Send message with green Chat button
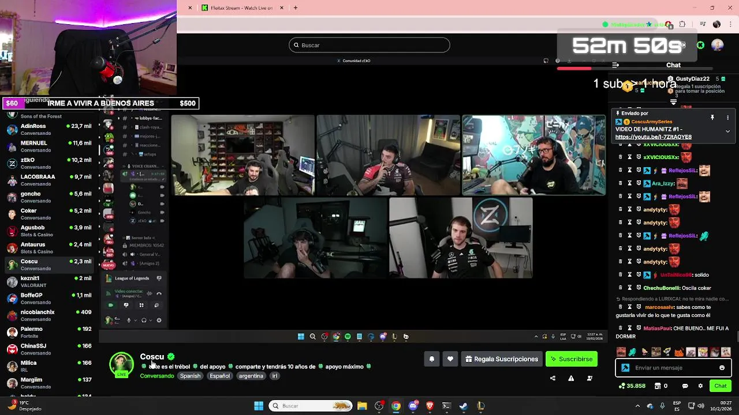The width and height of the screenshot is (739, 415). click(721, 386)
